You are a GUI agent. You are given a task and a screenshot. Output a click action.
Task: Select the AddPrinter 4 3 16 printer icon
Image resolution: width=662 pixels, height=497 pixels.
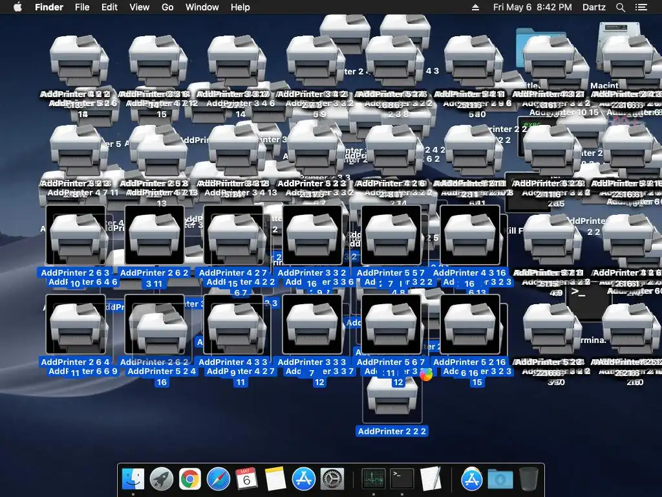point(470,236)
